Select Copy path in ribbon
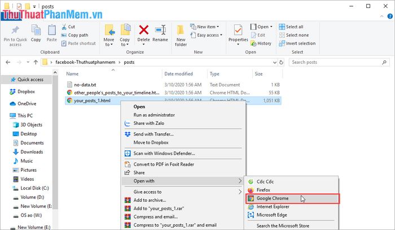Image resolution: width=395 pixels, height=230 pixels. pyautogui.click(x=75, y=35)
